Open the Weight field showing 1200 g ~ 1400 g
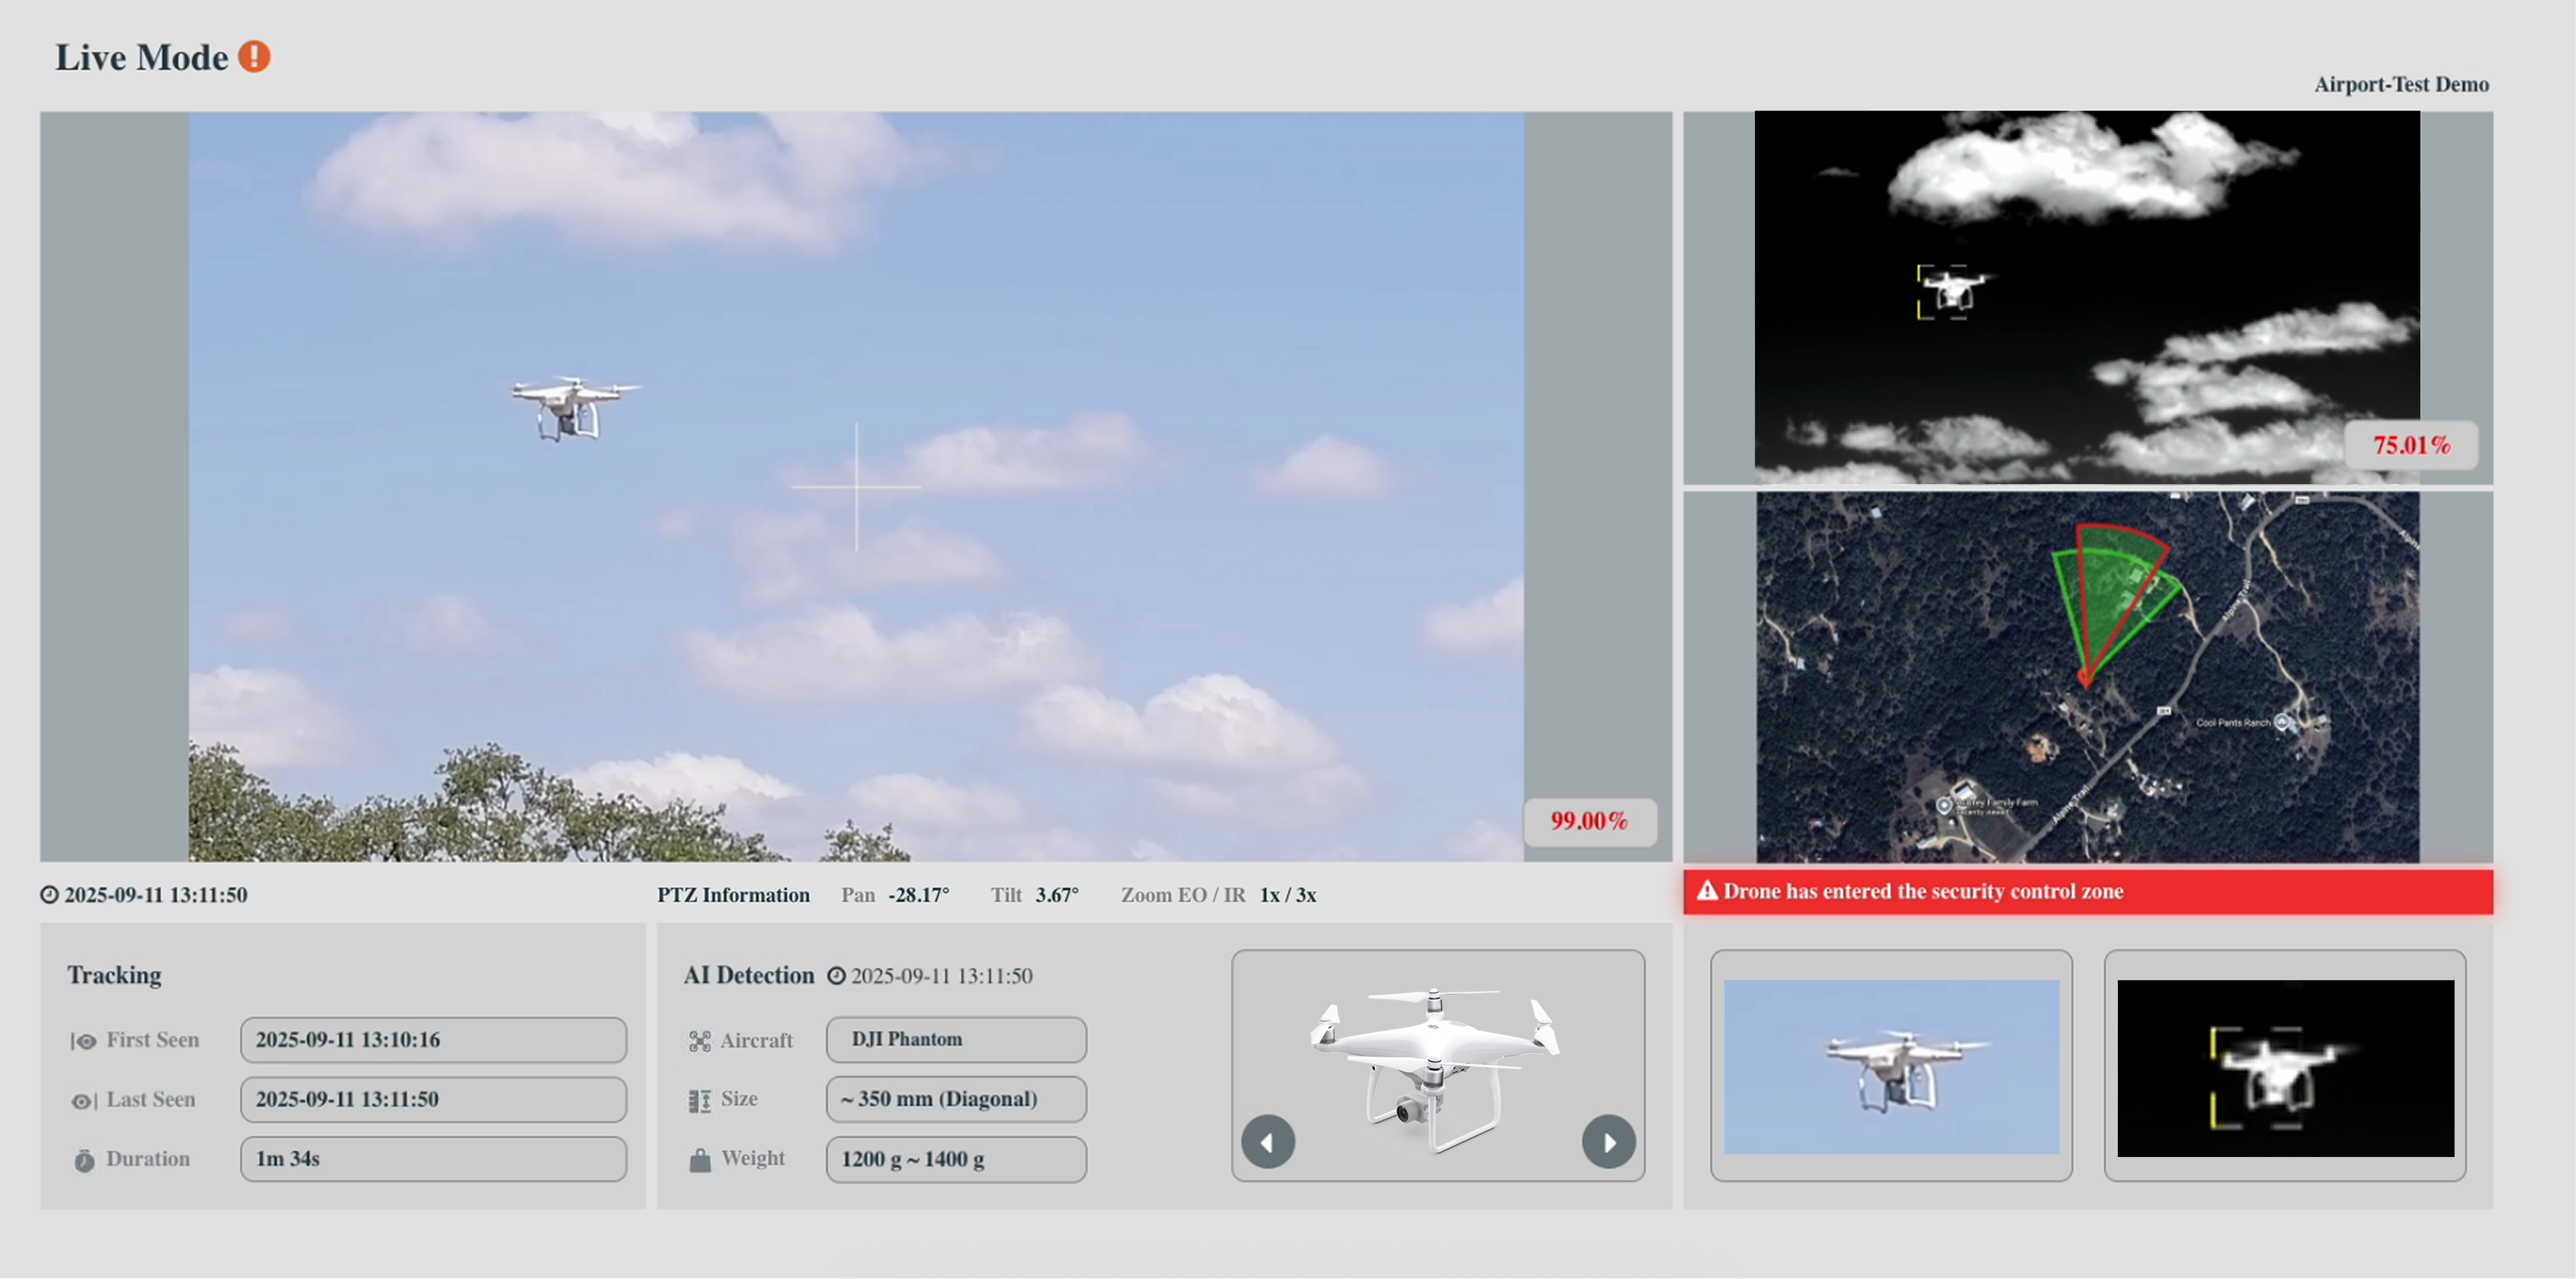 click(955, 1159)
